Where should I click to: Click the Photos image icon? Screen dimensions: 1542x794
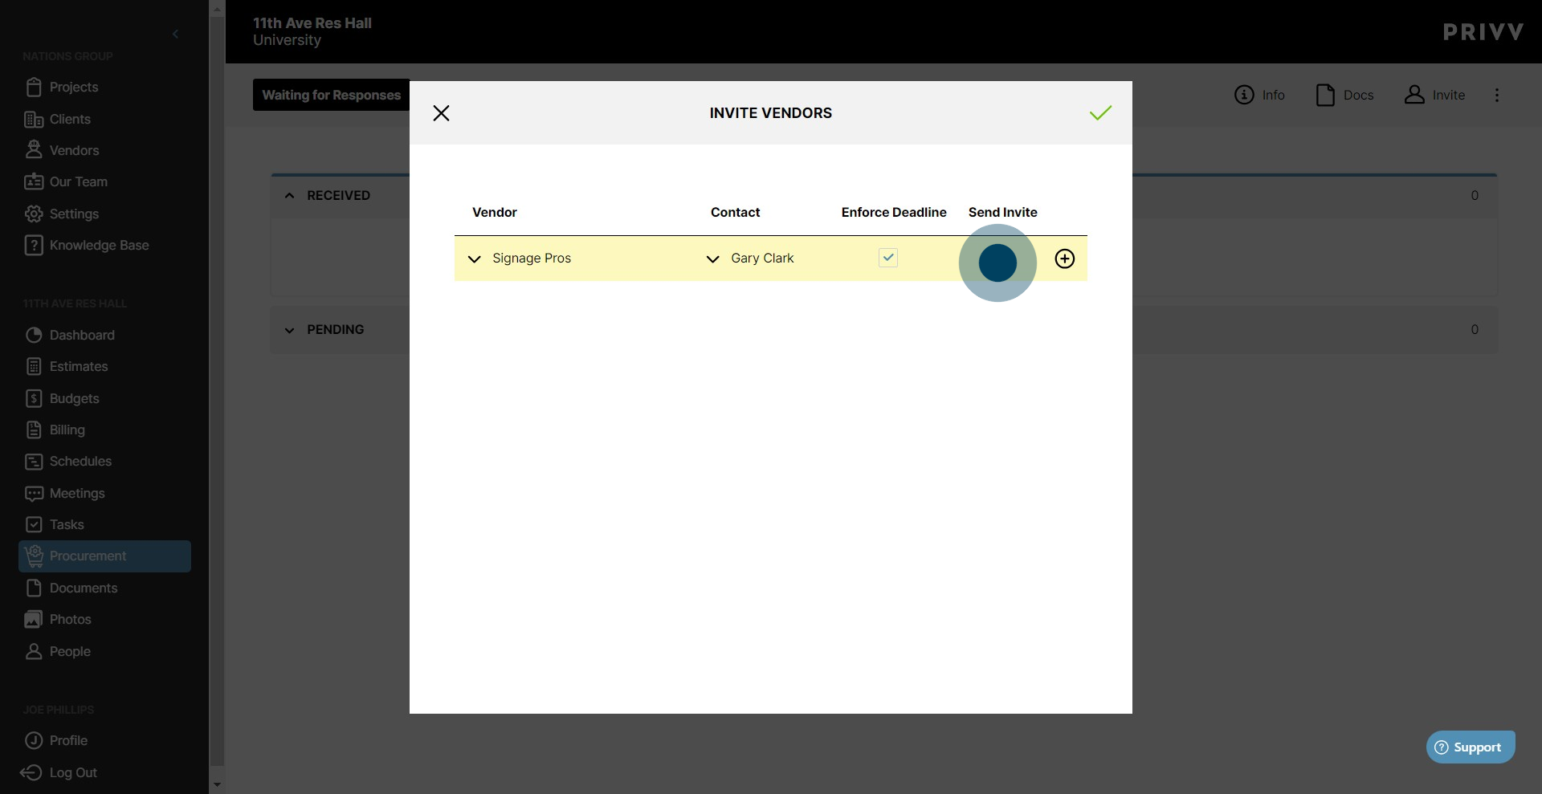tap(34, 619)
